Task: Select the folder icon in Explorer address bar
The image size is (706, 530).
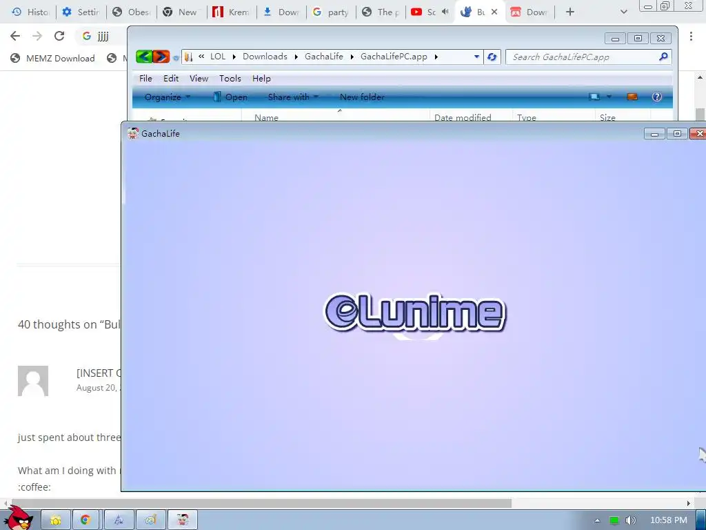Action: point(189,57)
